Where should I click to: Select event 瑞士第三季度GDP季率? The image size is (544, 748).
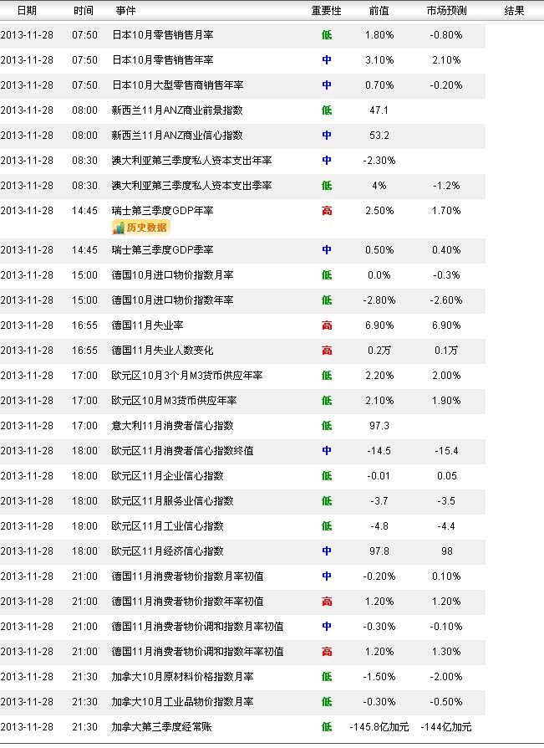pos(162,250)
